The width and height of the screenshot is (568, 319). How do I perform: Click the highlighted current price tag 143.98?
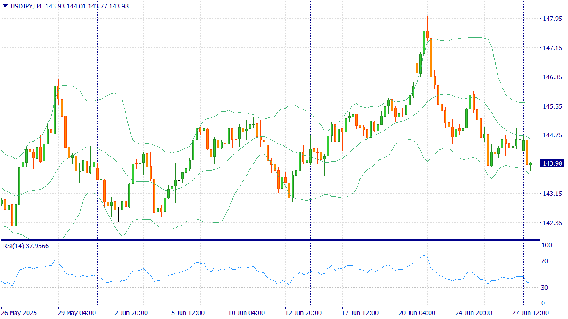tap(552, 163)
